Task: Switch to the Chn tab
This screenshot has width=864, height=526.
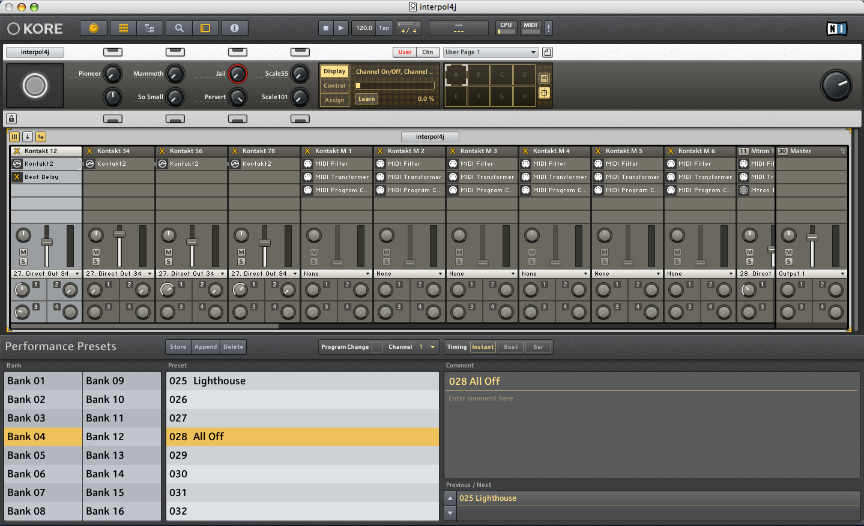Action: pyautogui.click(x=427, y=52)
